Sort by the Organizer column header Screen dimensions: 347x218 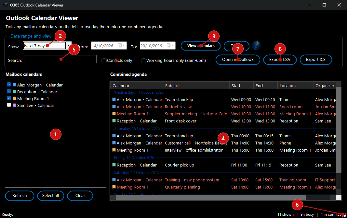click(325, 86)
